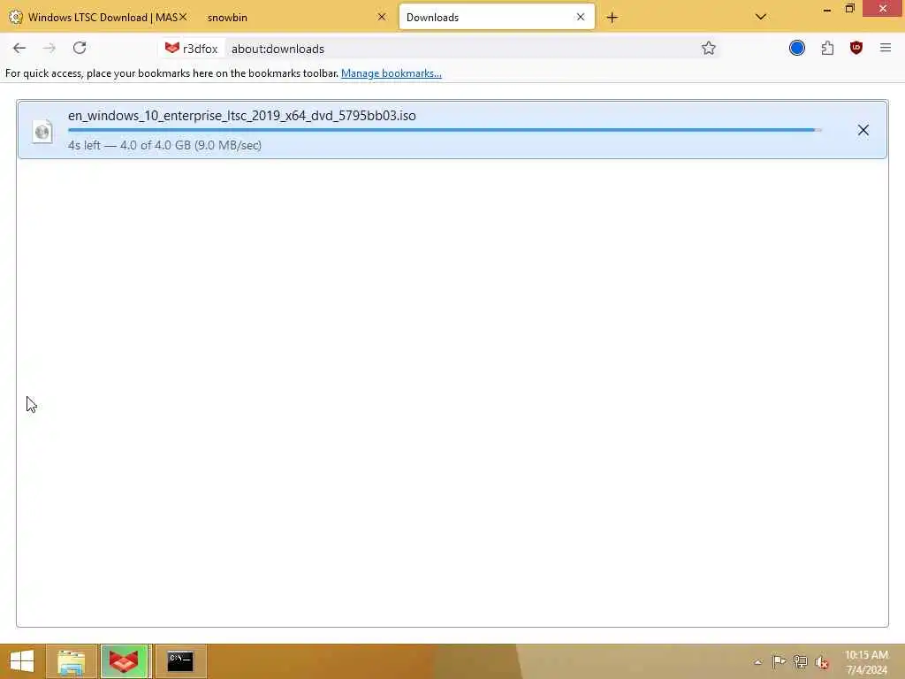Click the r3dfox identity icon in address bar

[191, 49]
